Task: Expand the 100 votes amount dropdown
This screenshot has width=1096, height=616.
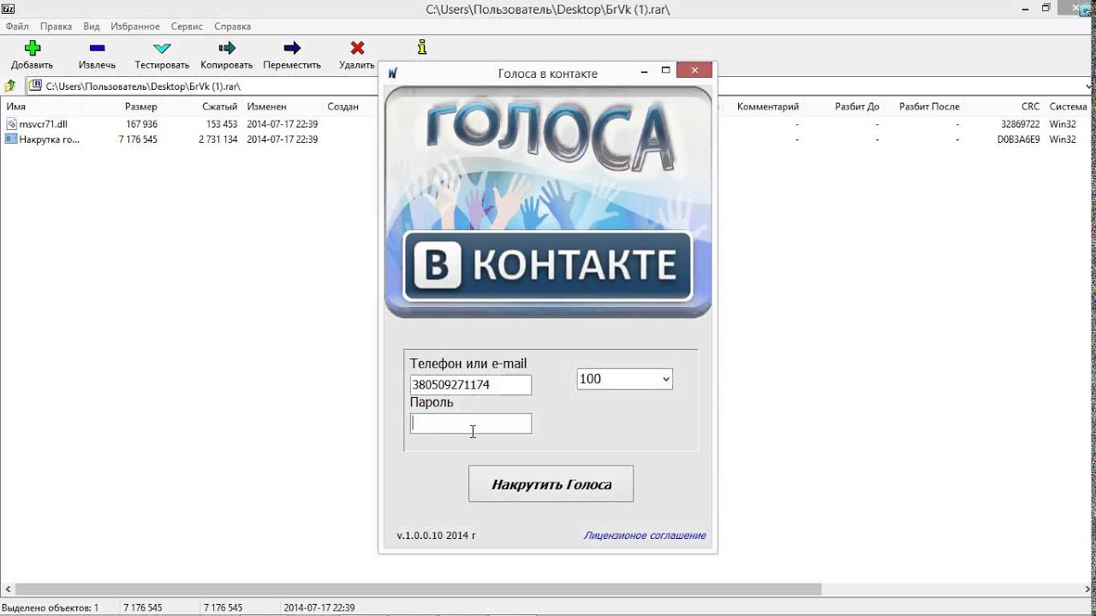Action: coord(665,379)
